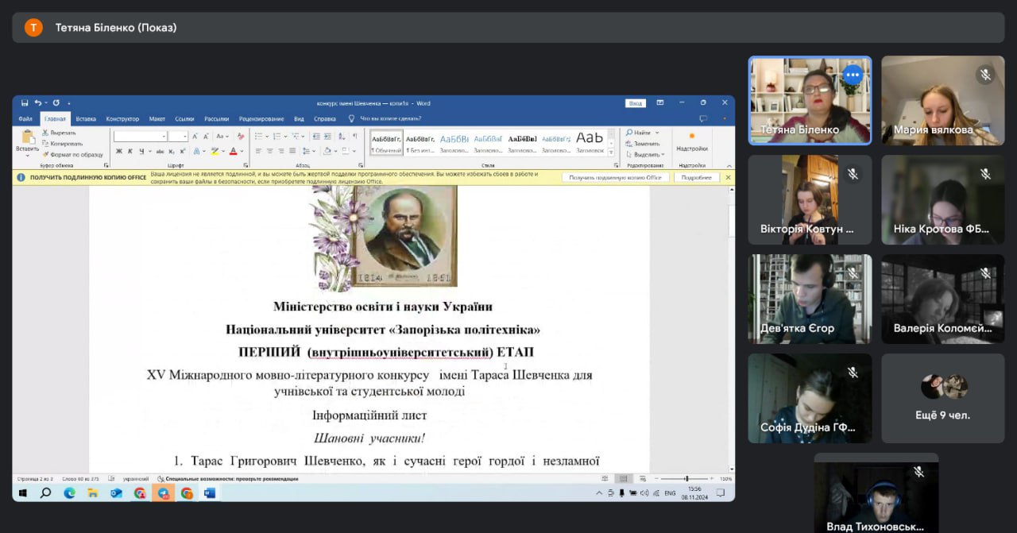Click the zoom slider in Word's status bar

(685, 479)
